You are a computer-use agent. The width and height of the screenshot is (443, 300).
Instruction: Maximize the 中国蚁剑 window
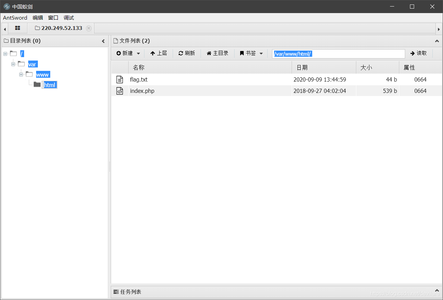412,7
